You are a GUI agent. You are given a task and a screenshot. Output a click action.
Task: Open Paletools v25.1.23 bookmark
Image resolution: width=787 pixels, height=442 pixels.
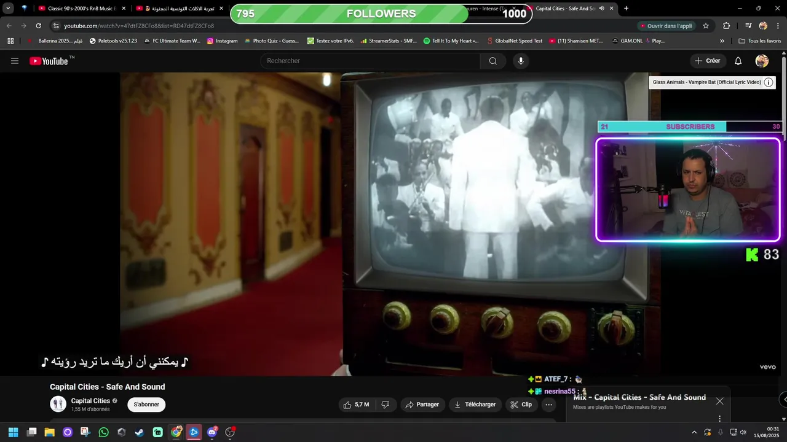[113, 41]
